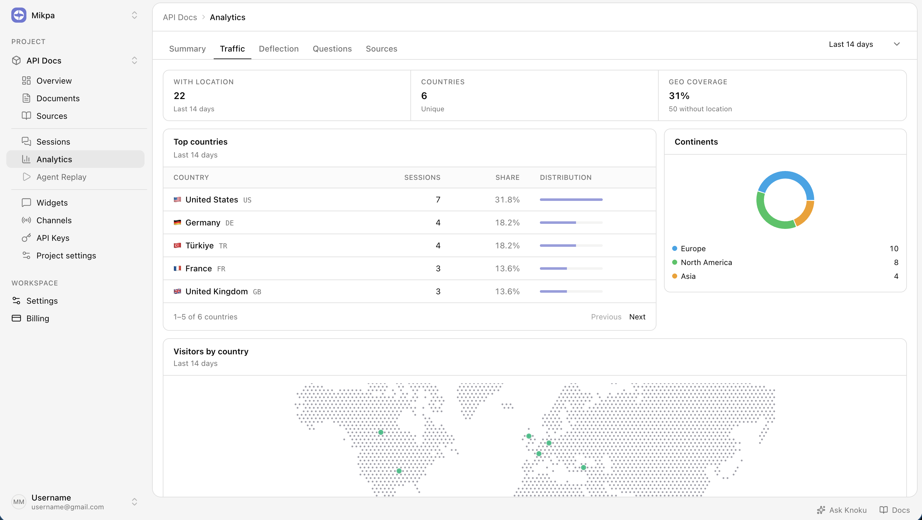Screen dimensions: 922x520
Task: Click the Sources book icon in sidebar
Action: pyautogui.click(x=26, y=116)
